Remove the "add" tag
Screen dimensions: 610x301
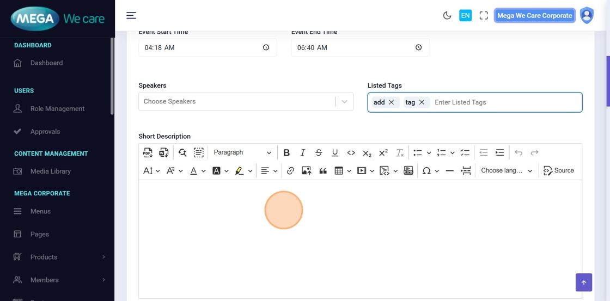(x=391, y=102)
